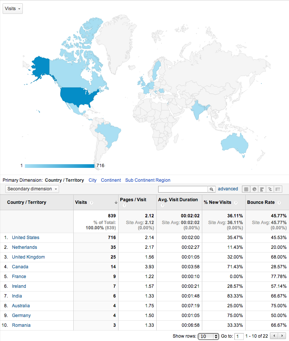Open Ireland country link

click(x=19, y=286)
